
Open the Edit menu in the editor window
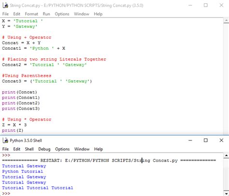(16, 14)
